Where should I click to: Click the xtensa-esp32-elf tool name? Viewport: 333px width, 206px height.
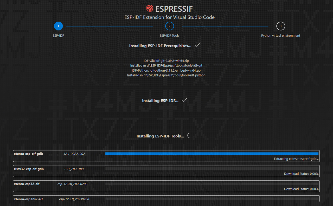pos(27,184)
